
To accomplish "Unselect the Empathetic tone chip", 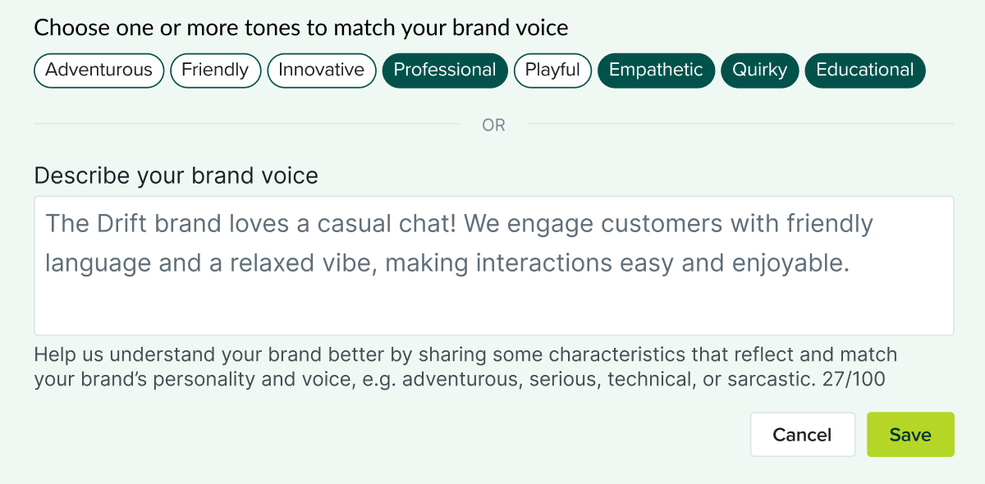I will click(656, 70).
